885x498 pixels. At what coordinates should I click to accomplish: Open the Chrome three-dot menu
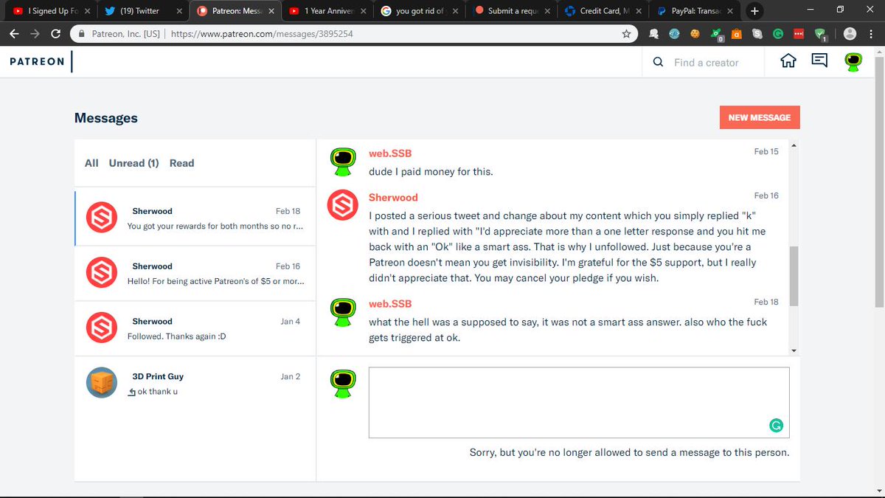coord(872,34)
